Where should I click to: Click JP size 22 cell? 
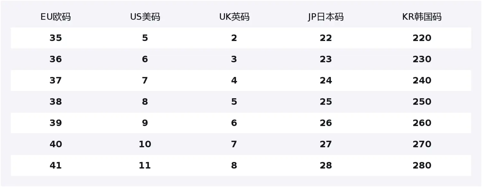pyautogui.click(x=326, y=38)
